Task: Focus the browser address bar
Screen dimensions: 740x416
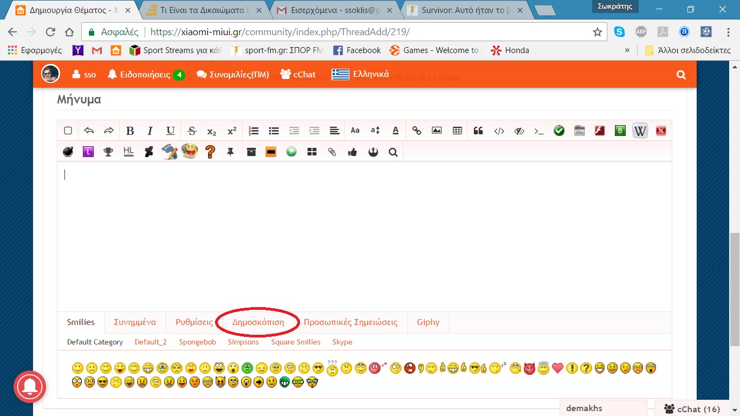Action: point(345,32)
